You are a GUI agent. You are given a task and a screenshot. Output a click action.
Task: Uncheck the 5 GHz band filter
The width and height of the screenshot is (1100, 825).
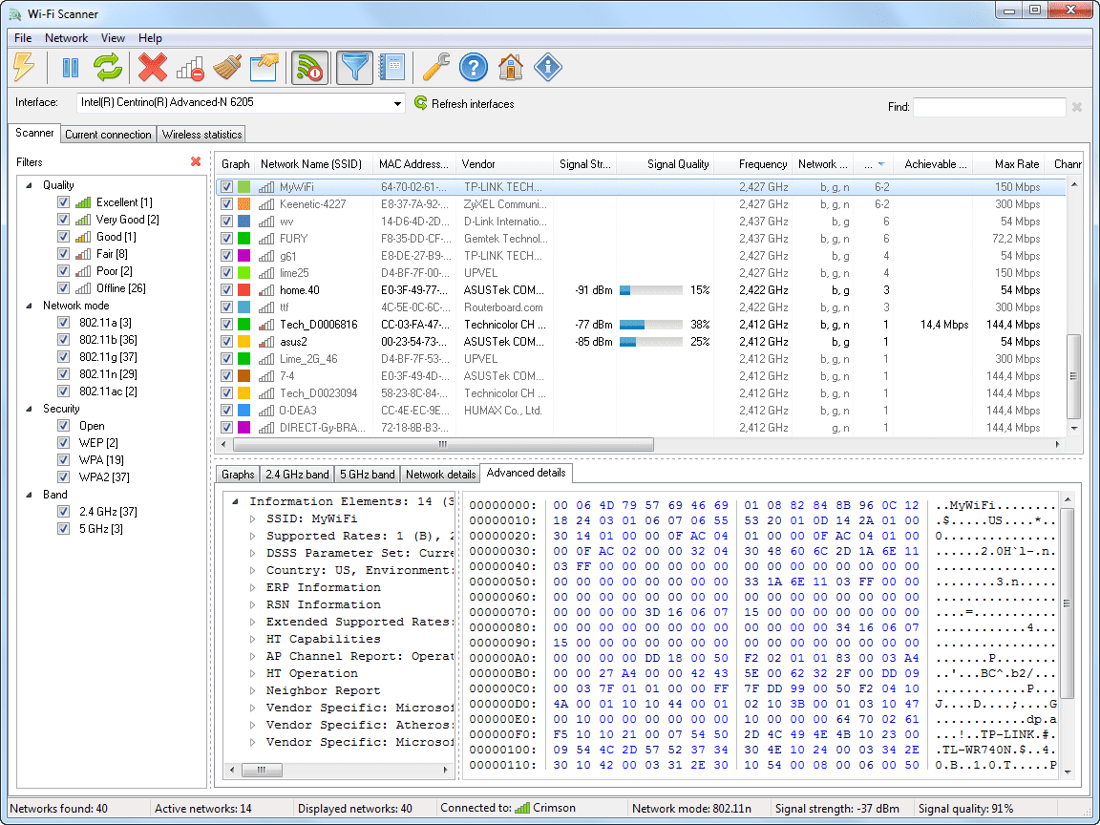63,529
